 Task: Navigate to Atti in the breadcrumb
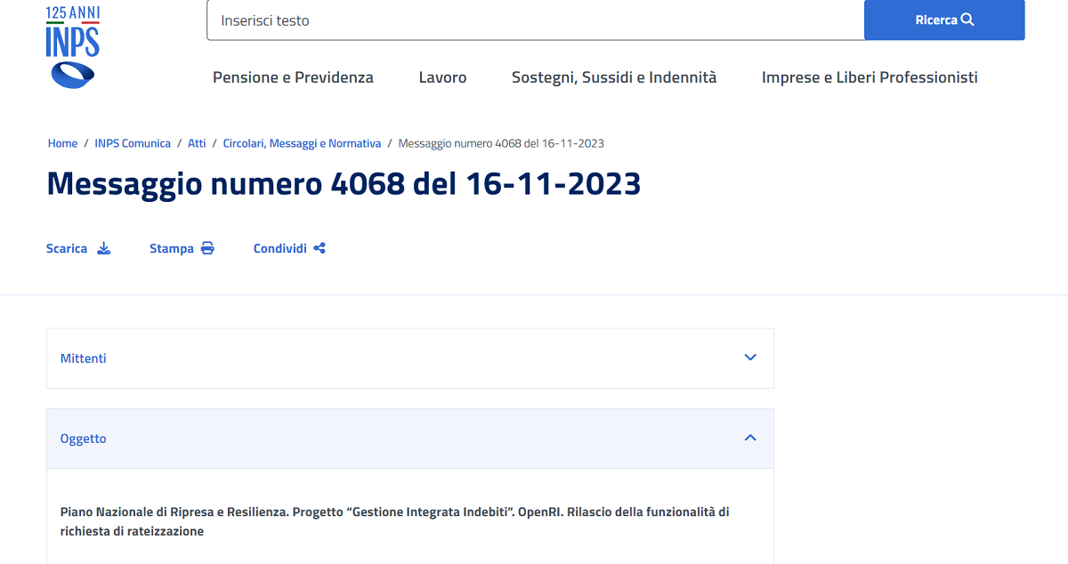pos(197,142)
